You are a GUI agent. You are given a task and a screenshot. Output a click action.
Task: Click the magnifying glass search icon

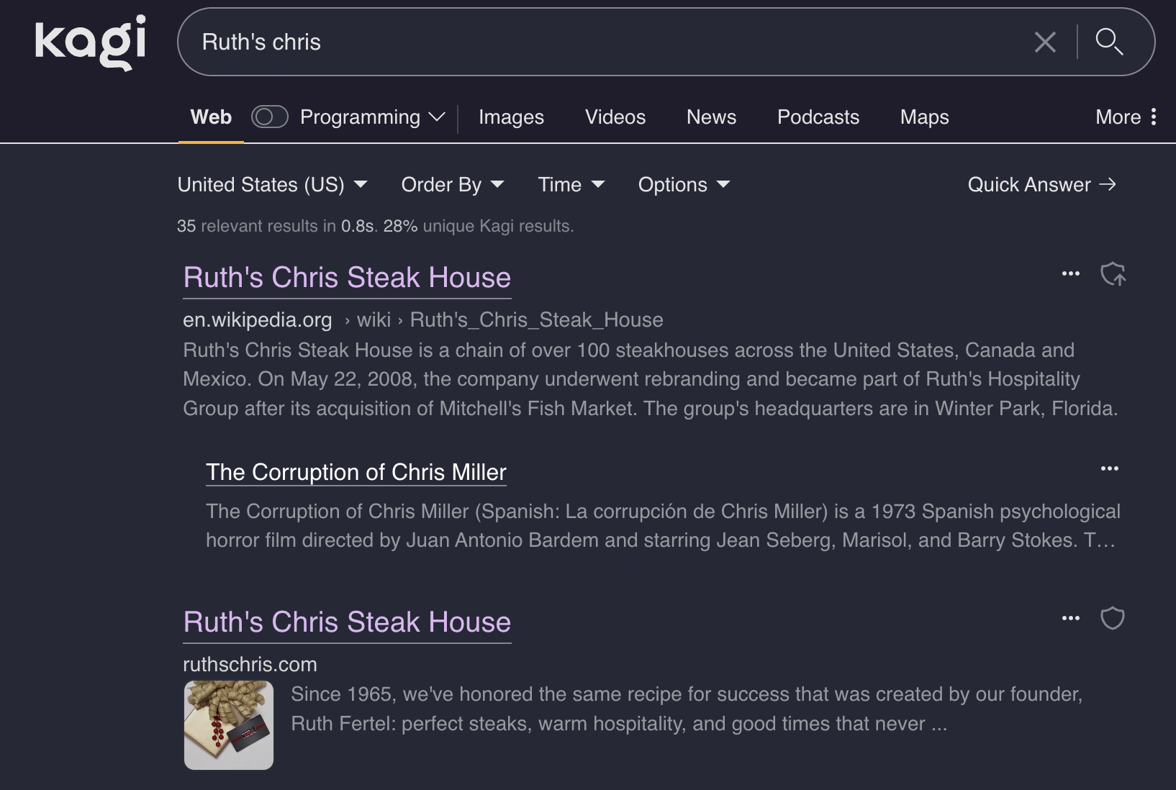(1108, 42)
